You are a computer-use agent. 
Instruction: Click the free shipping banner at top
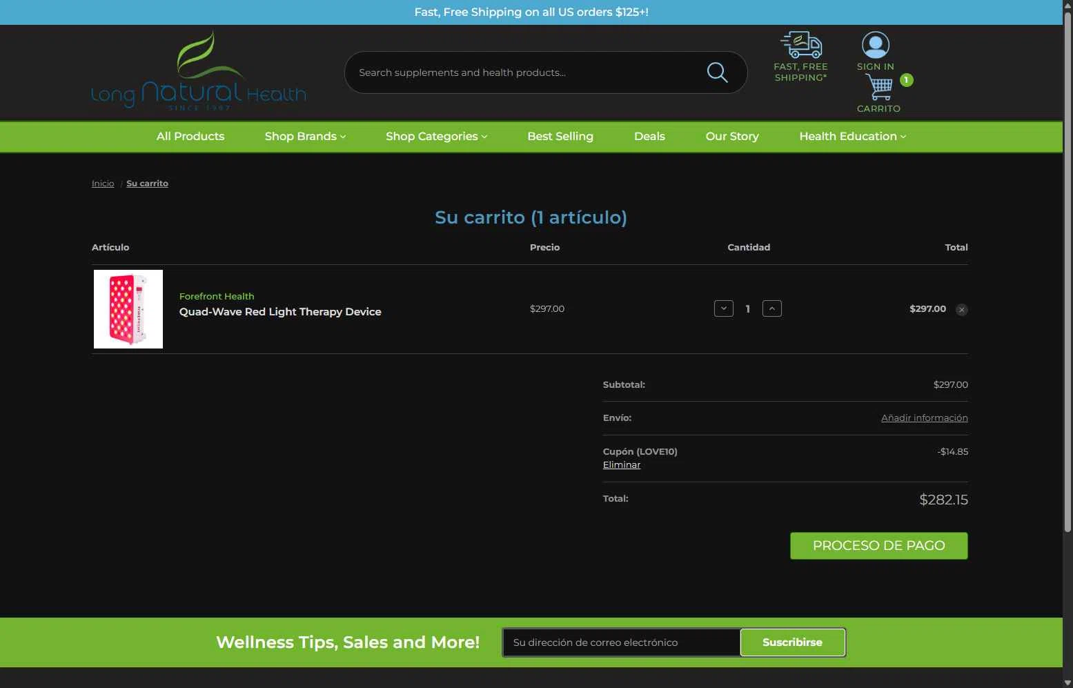(531, 12)
